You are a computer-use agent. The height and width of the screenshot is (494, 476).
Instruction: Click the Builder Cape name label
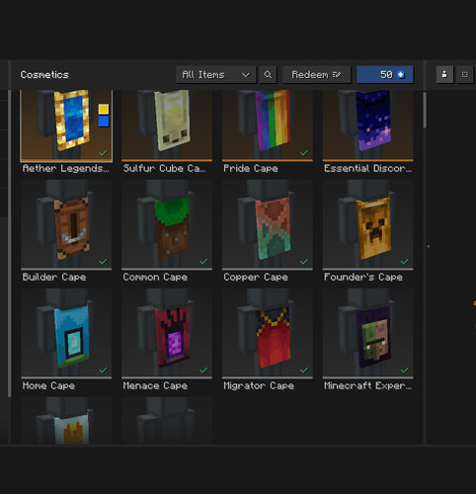click(x=54, y=278)
